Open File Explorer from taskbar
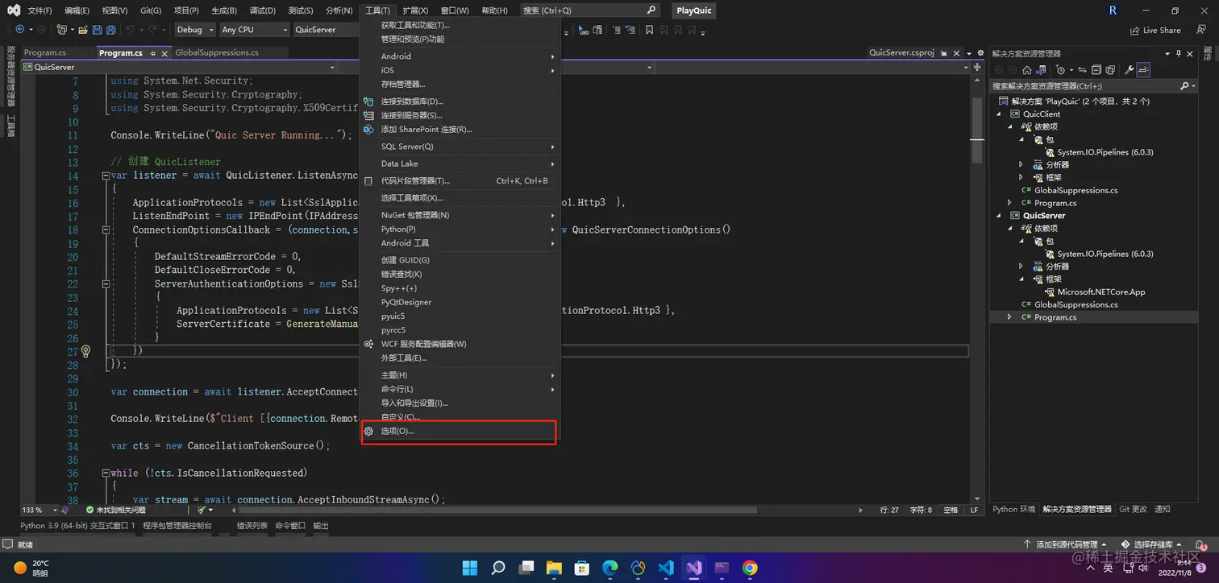 tap(553, 568)
